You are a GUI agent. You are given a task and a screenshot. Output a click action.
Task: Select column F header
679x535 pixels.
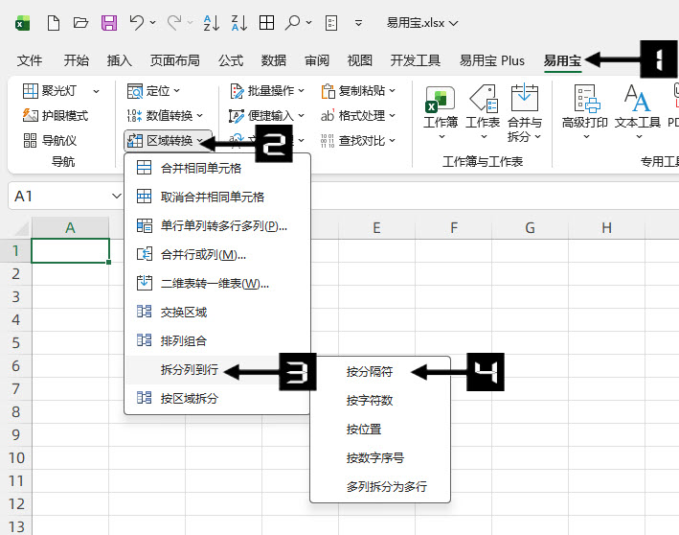(453, 227)
